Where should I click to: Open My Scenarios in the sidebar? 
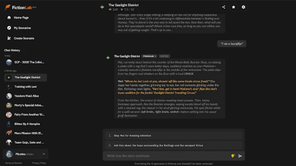tap(22, 28)
